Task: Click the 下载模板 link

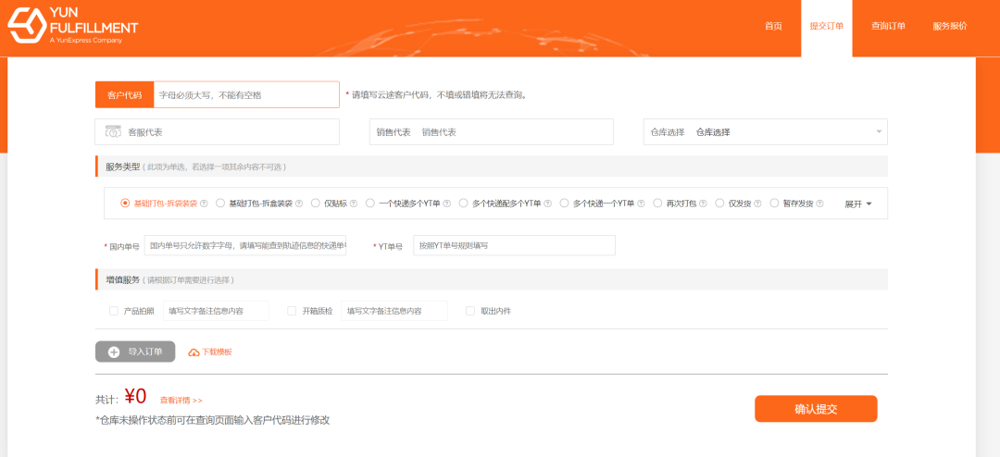Action: pos(210,352)
